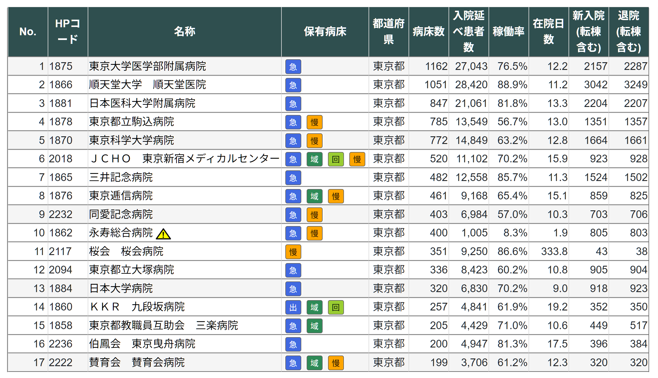Select 東京逓信病院 name
This screenshot has height=378, width=658.
[x=121, y=196]
